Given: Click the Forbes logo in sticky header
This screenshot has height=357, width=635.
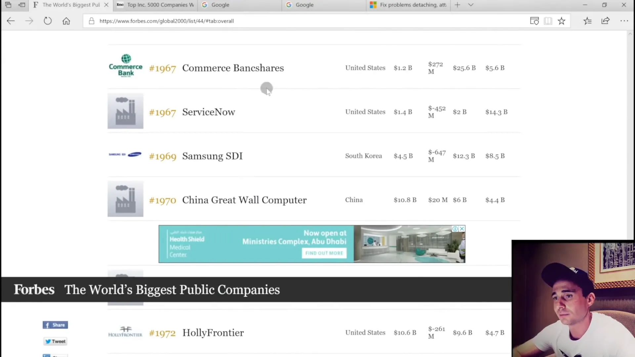Looking at the screenshot, I should coord(34,289).
